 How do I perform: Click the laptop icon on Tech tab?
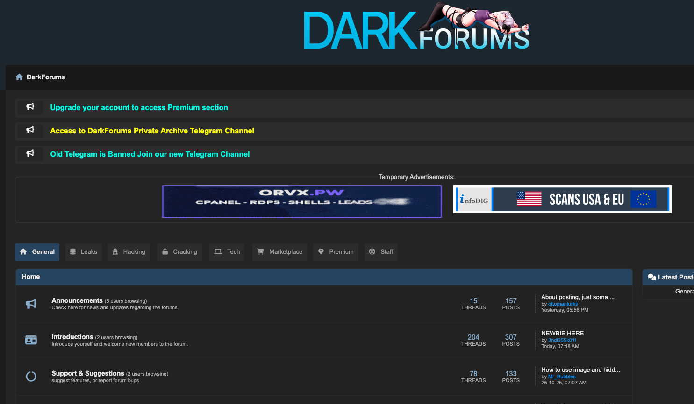[218, 251]
